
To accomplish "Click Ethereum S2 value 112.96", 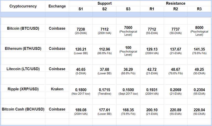I will click(104, 49).
